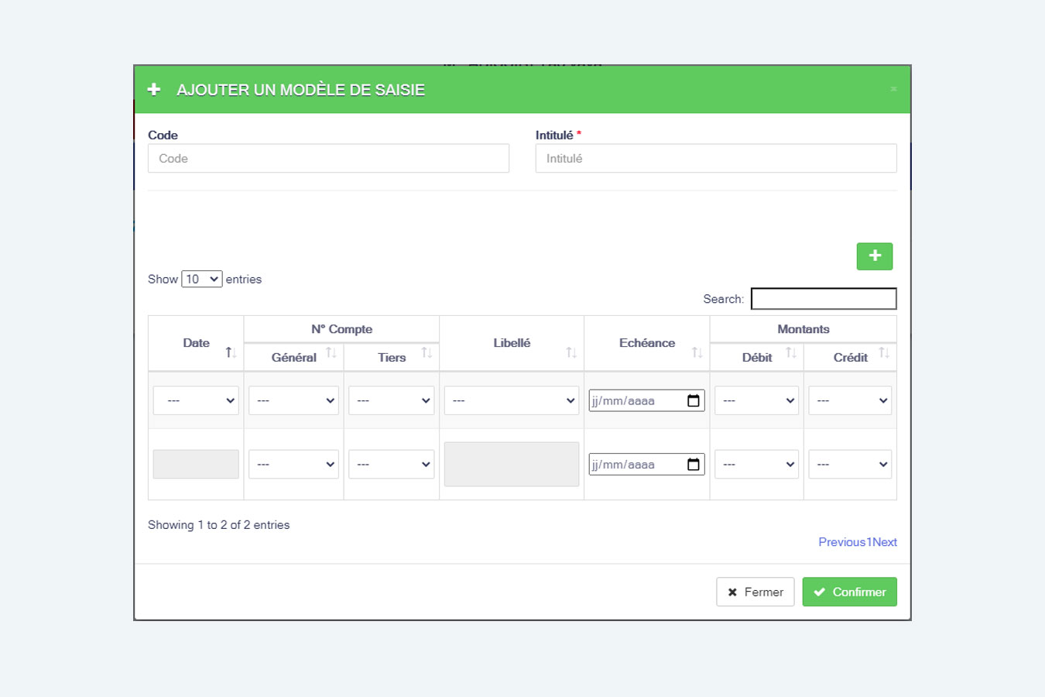Sort by Libellé column sort icon

[570, 353]
